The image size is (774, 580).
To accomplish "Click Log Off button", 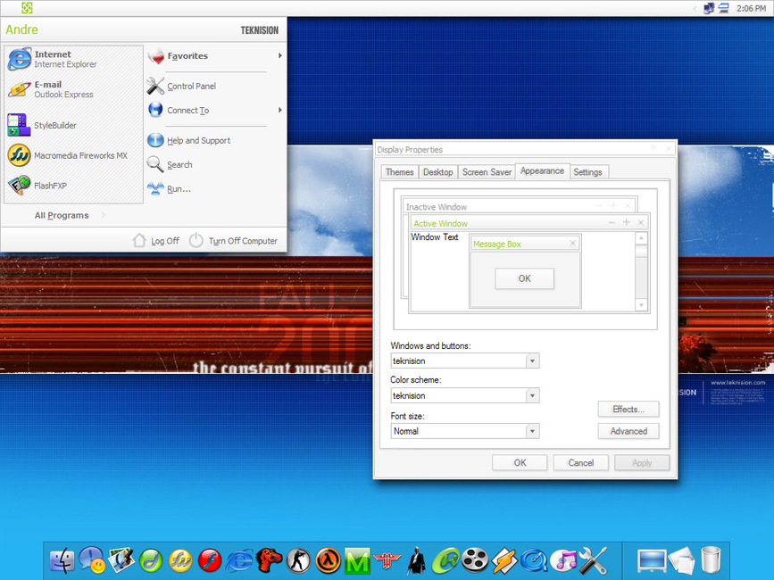I will [156, 241].
